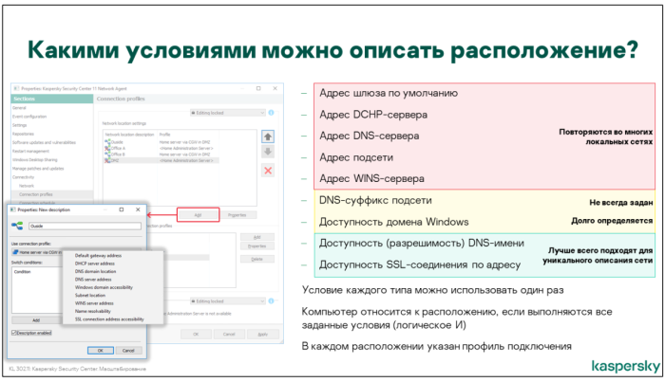Click the slide text 'Адрес шлюза по умолчанию'
Screen dimensions: 665x382
(x=389, y=93)
